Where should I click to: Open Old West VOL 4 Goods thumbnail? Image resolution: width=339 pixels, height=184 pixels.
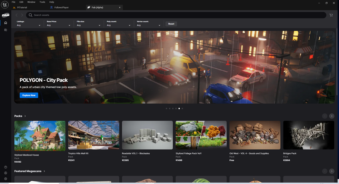click(x=255, y=135)
